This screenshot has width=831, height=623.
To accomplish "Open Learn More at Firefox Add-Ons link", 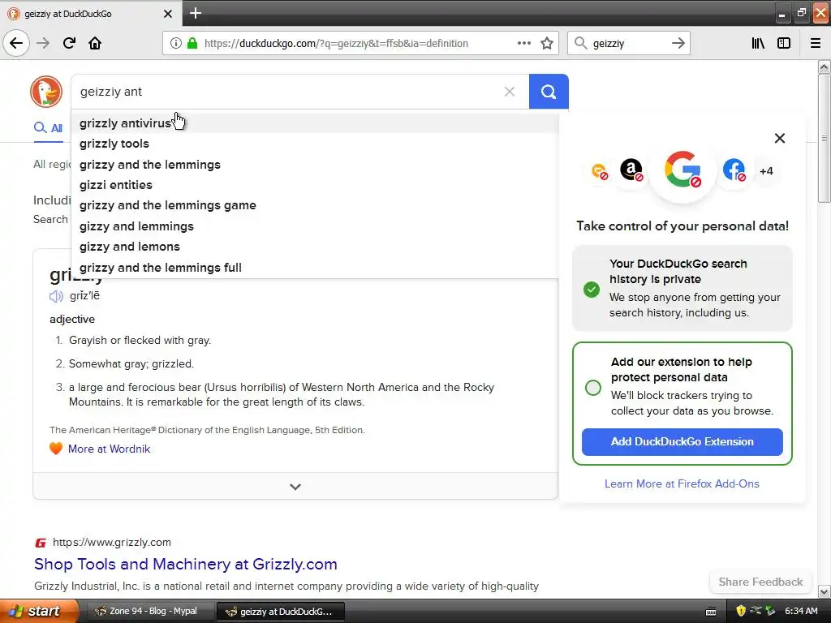I will pyautogui.click(x=682, y=483).
